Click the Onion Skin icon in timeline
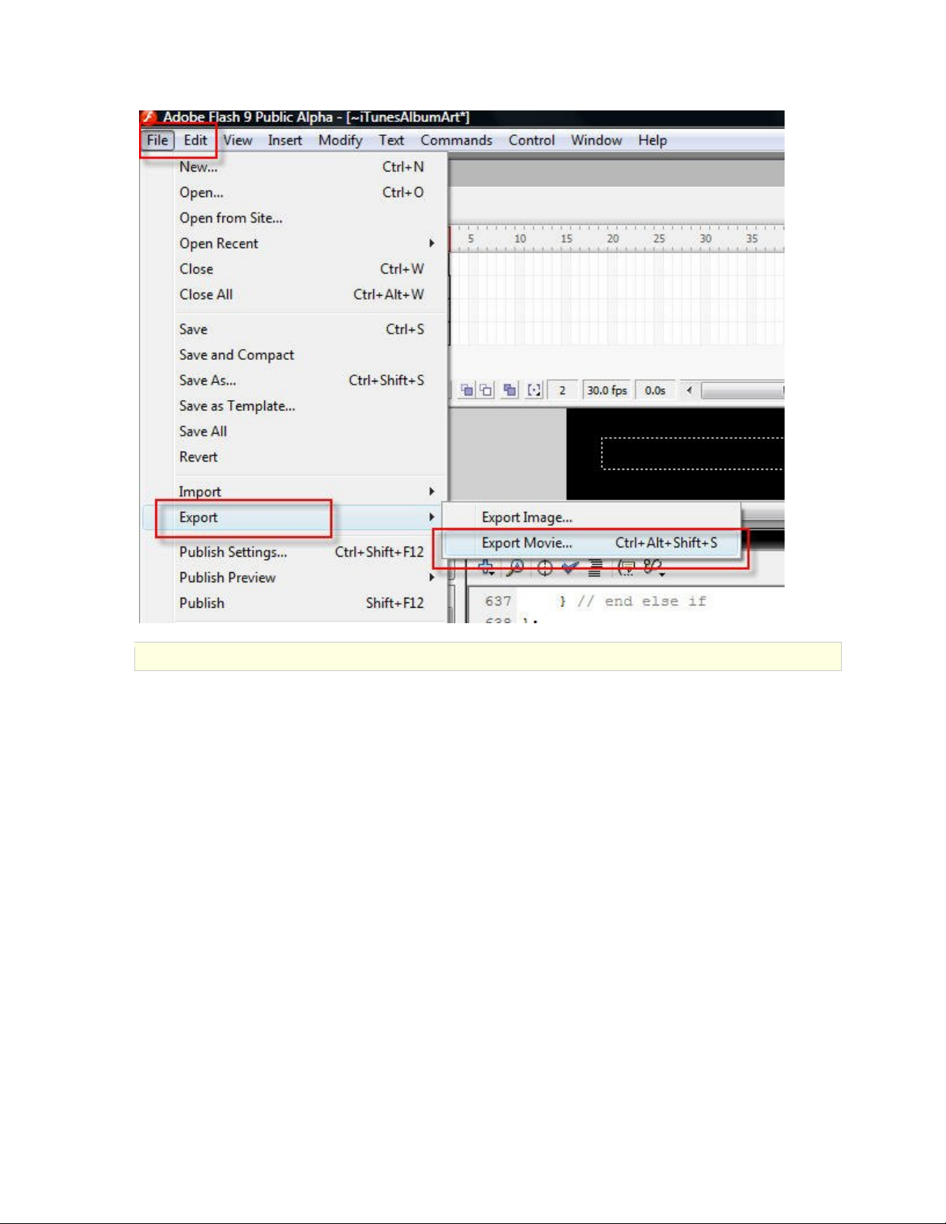 point(467,390)
